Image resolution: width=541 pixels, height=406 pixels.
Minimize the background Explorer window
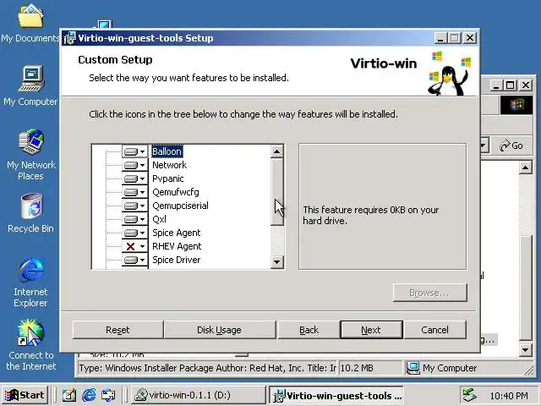point(496,85)
